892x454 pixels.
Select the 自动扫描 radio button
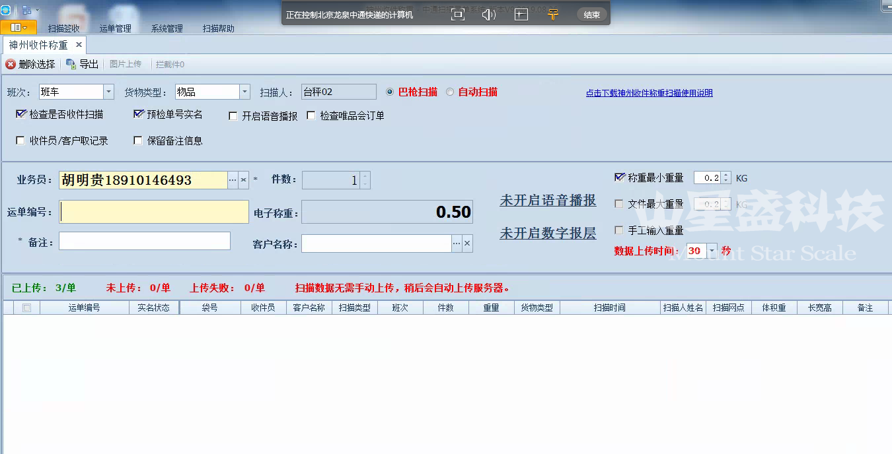[450, 92]
